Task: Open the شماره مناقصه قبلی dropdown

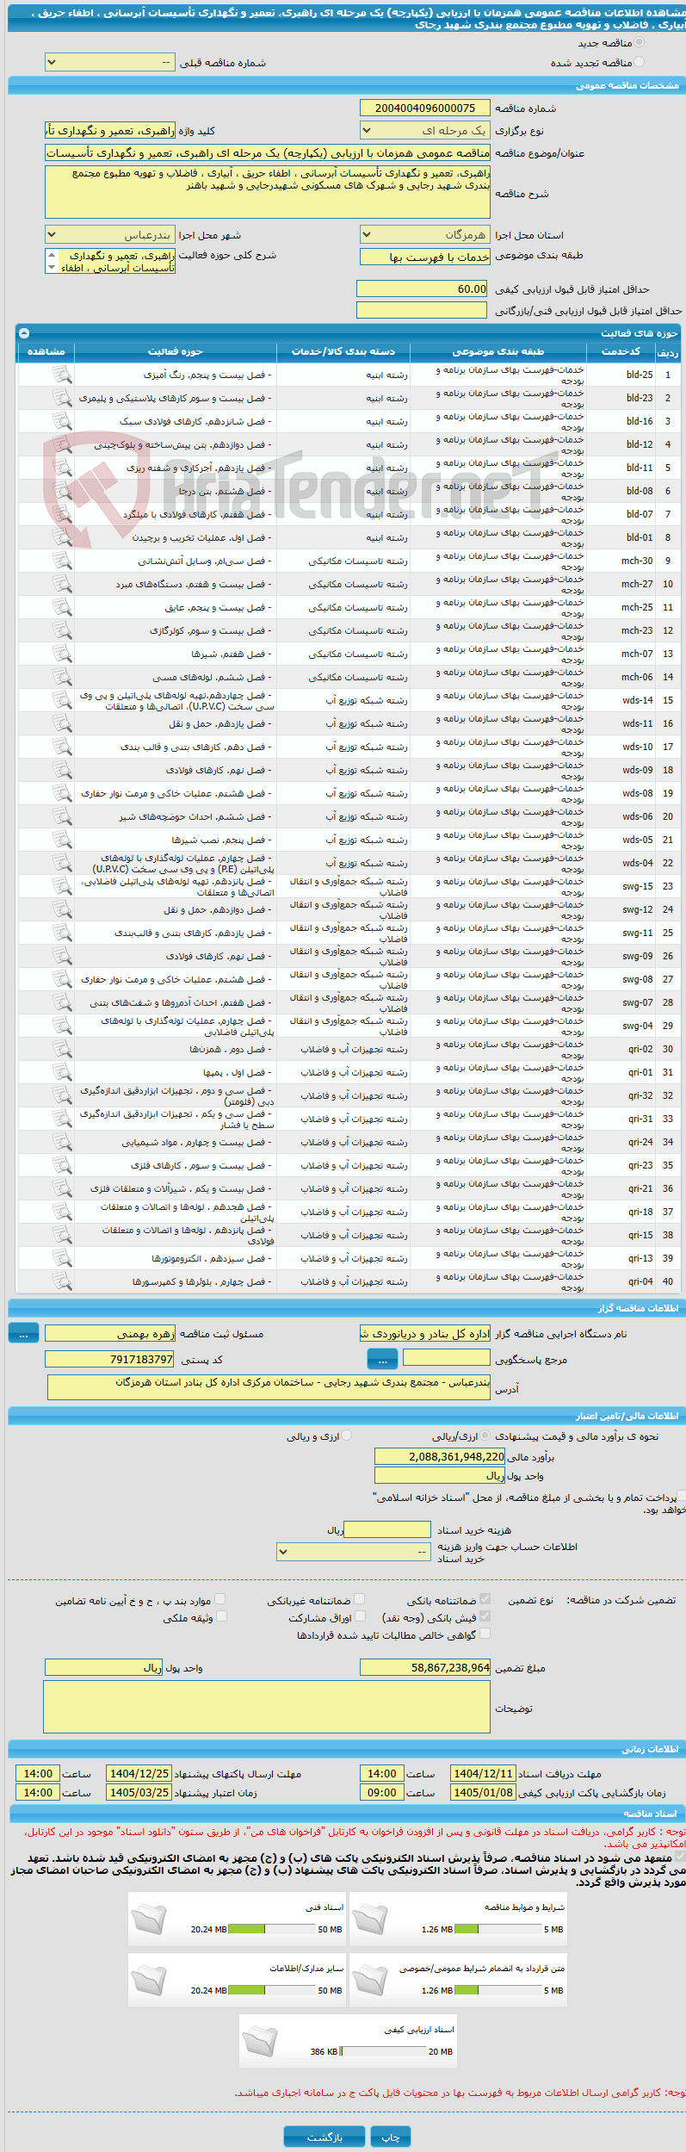Action: (109, 62)
